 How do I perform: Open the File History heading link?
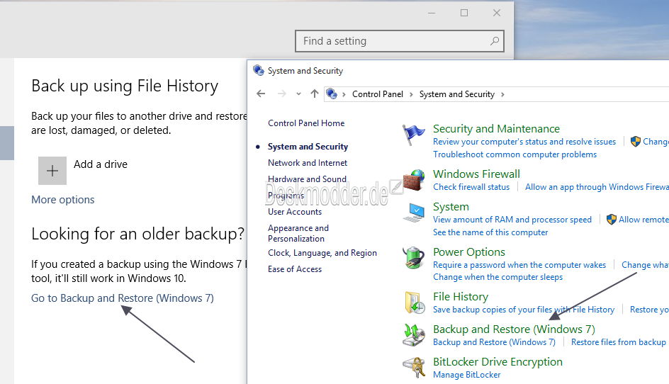coord(461,297)
